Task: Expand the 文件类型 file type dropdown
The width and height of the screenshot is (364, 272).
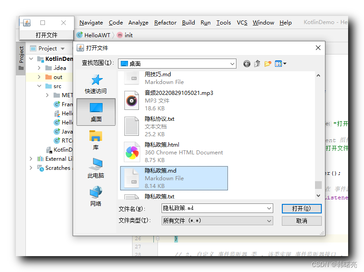Action: [x=270, y=222]
